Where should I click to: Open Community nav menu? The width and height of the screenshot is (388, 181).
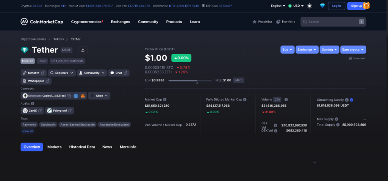pyautogui.click(x=148, y=22)
